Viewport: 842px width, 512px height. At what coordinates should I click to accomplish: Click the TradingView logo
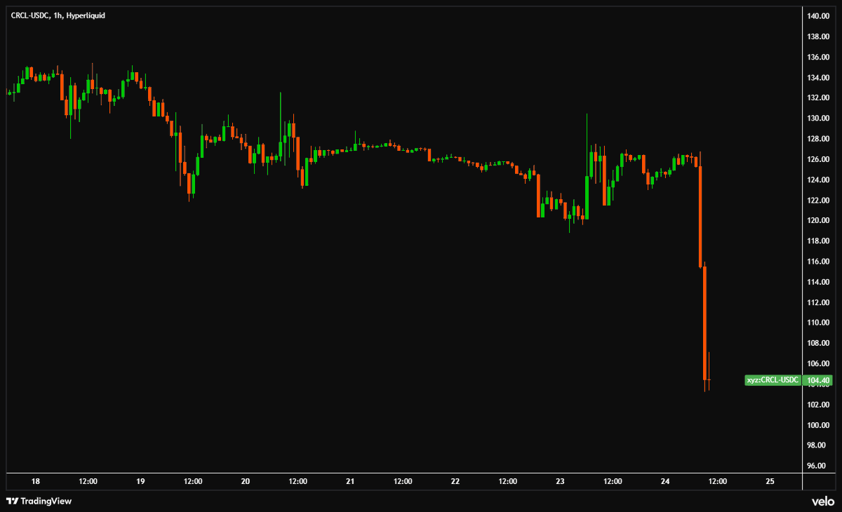click(x=39, y=501)
